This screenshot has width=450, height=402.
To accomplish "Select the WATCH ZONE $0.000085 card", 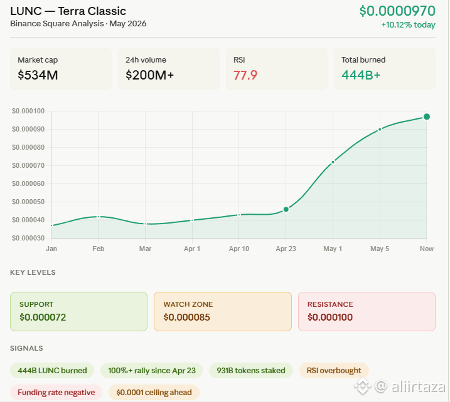I will point(223,312).
